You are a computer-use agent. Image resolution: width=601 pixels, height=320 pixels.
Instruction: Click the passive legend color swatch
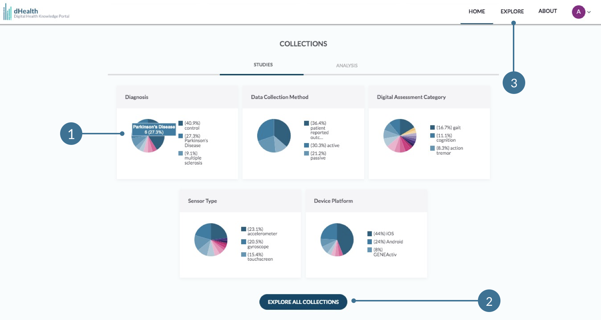point(306,153)
